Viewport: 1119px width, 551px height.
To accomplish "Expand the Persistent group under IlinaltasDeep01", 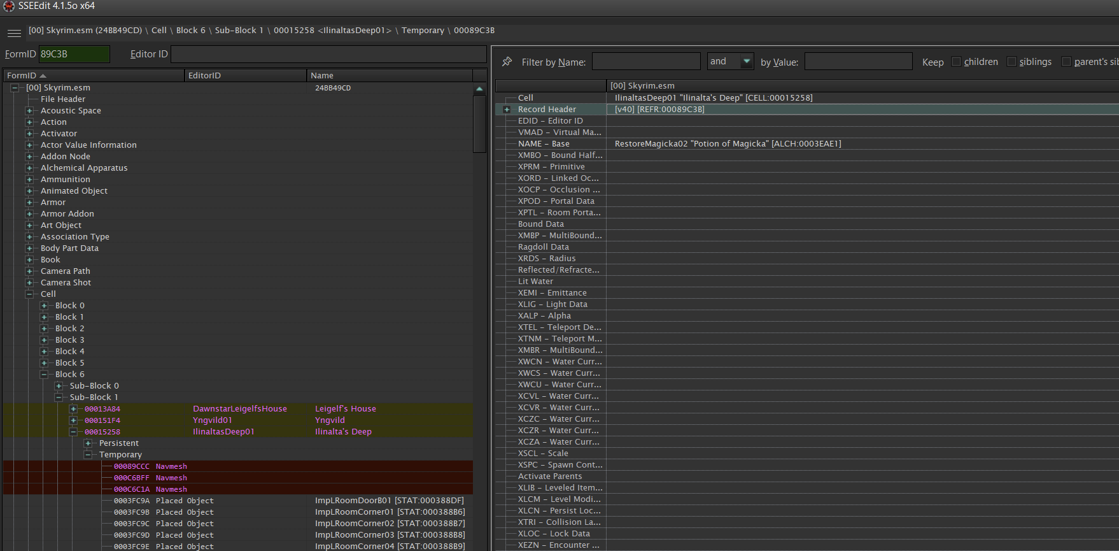I will [88, 443].
